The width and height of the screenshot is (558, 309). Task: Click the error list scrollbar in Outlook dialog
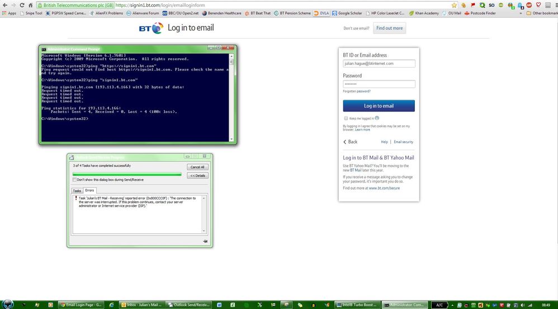tap(204, 214)
